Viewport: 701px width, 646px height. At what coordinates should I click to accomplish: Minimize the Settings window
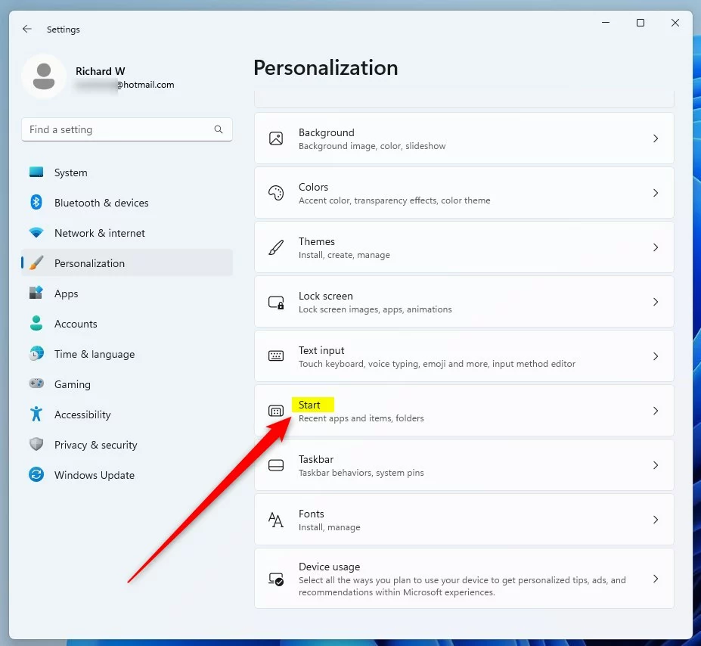(606, 23)
